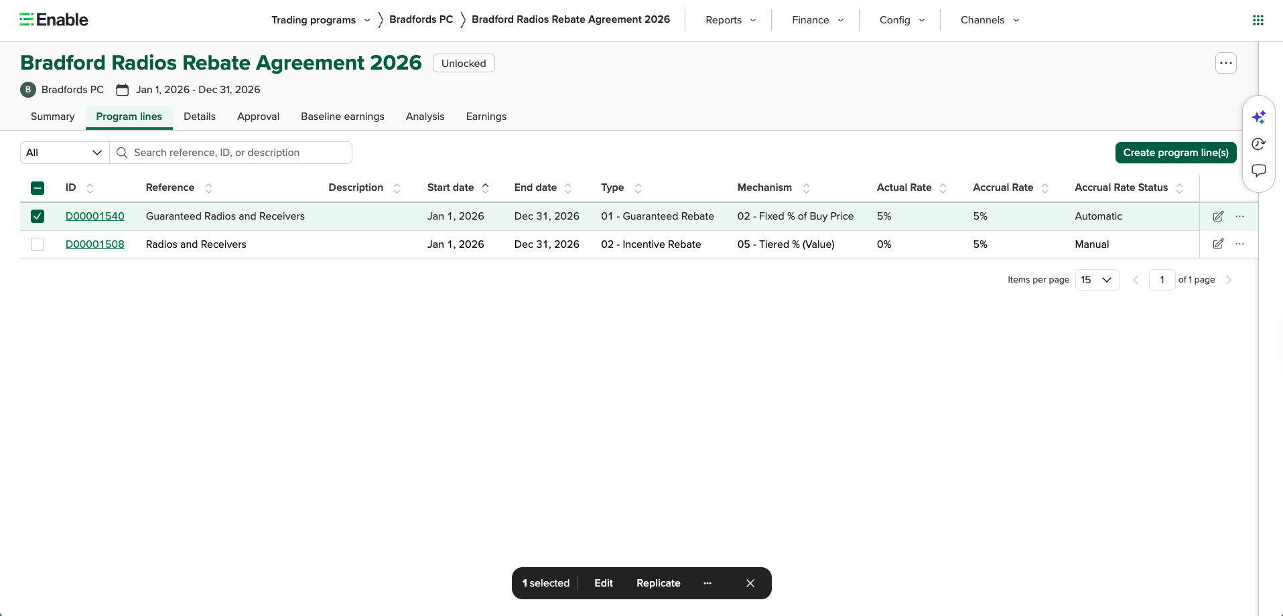Image resolution: width=1283 pixels, height=616 pixels.
Task: Open more actions in selection bar
Action: 707,583
